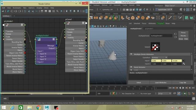Click the go to input connection icon beside multiplyDivide name
Image resolution: width=196 pixels, height=110 pixels.
[175, 34]
